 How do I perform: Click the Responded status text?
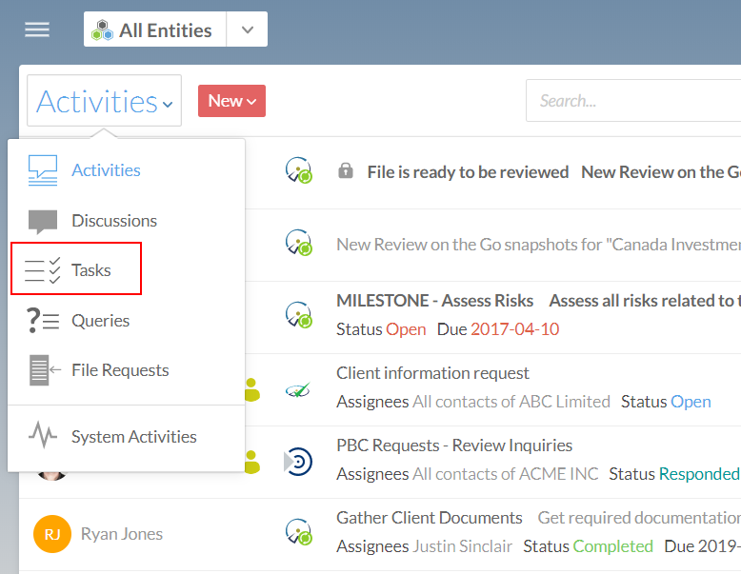(699, 474)
